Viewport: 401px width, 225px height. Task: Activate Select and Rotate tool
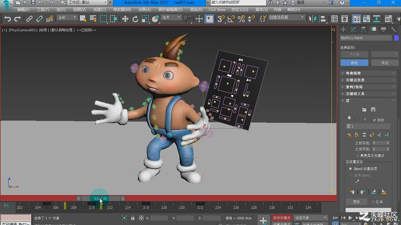[135, 19]
